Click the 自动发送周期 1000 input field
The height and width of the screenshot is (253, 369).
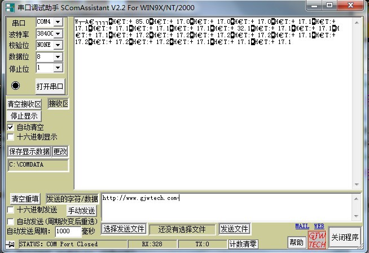pyautogui.click(x=68, y=232)
